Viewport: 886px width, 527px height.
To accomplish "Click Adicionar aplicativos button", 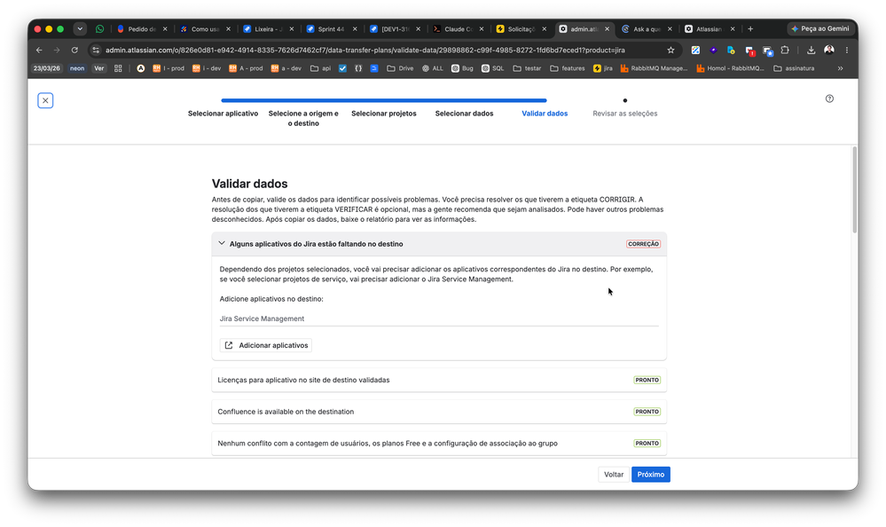I will pyautogui.click(x=266, y=345).
